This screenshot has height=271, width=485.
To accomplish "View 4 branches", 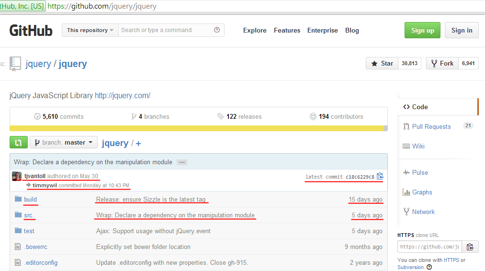I will tap(150, 116).
